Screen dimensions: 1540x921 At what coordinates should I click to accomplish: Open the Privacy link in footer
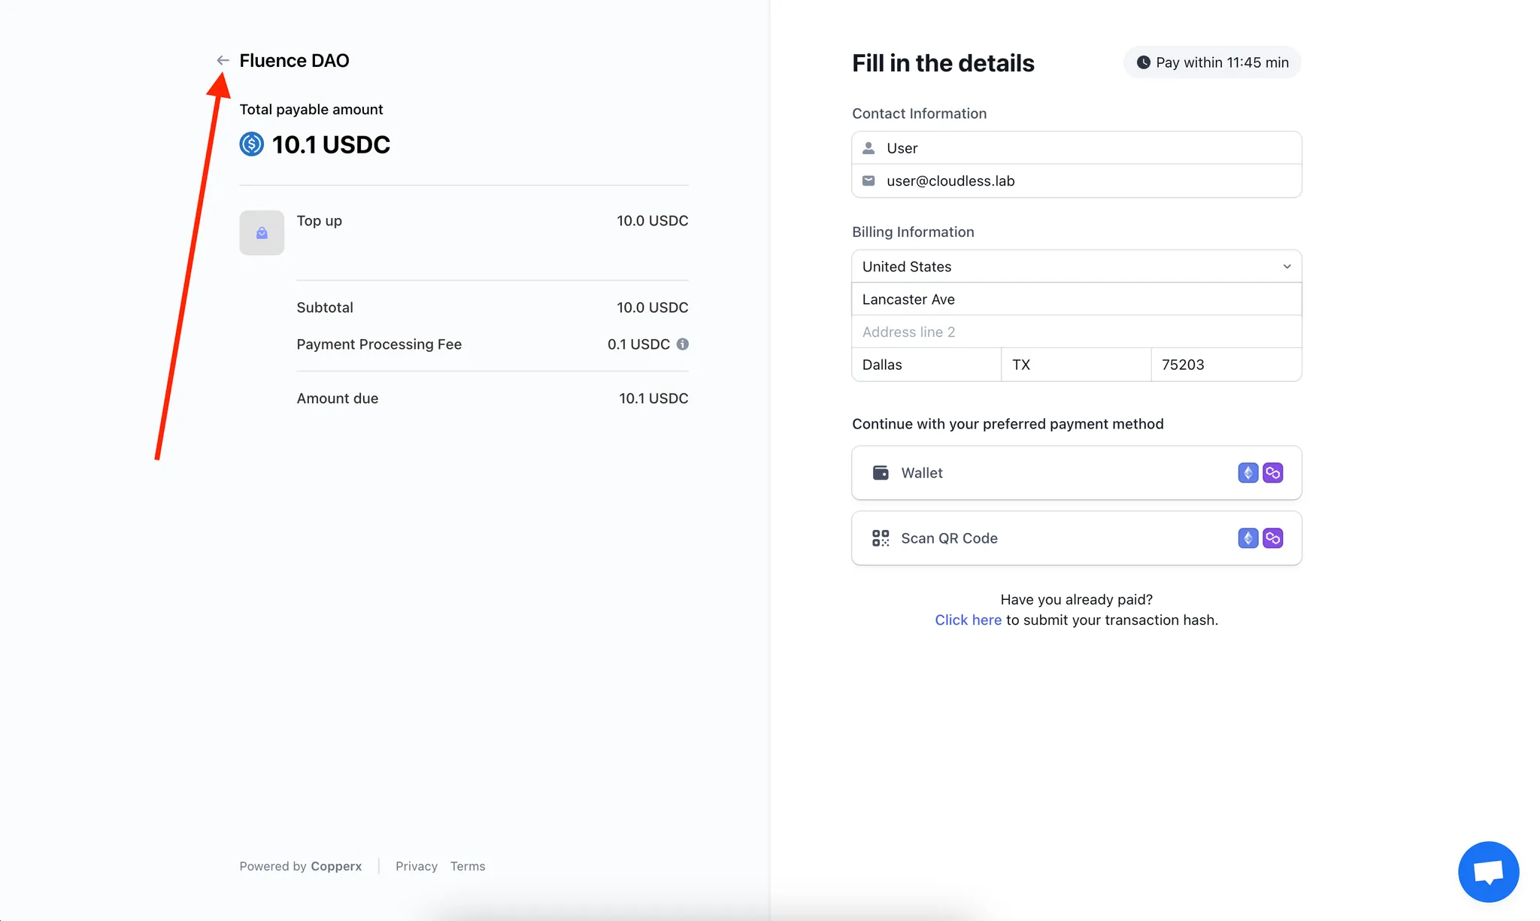click(416, 866)
